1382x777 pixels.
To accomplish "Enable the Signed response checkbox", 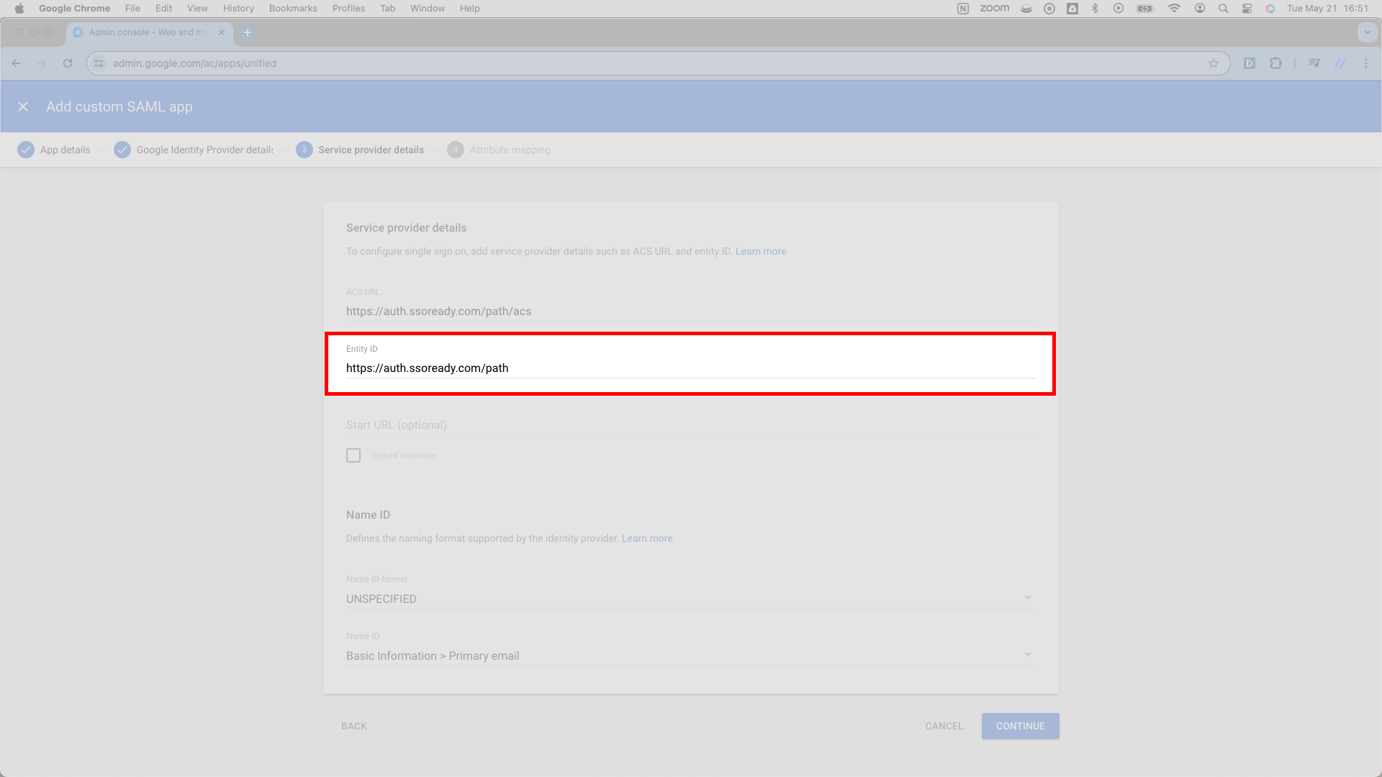I will (x=353, y=455).
